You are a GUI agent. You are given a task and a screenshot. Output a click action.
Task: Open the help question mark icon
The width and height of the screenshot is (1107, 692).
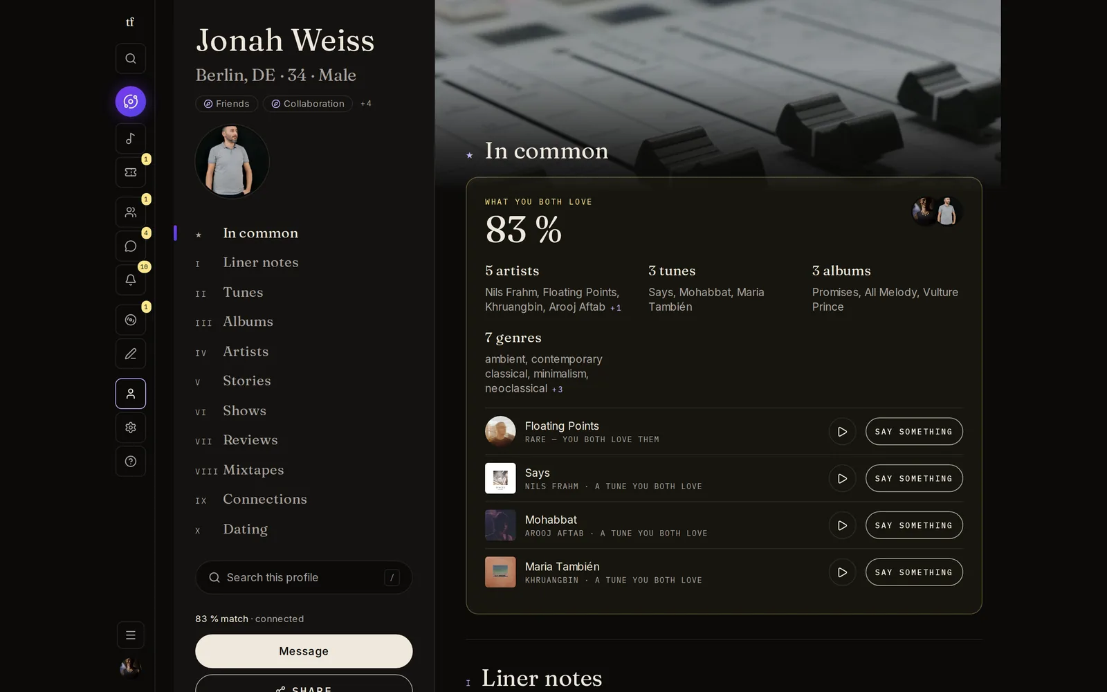tap(131, 462)
